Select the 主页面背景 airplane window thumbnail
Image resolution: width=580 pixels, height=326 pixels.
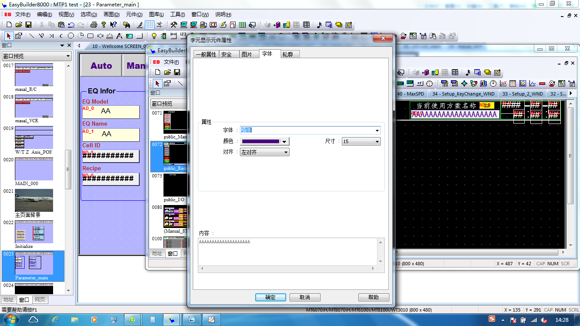click(x=34, y=200)
